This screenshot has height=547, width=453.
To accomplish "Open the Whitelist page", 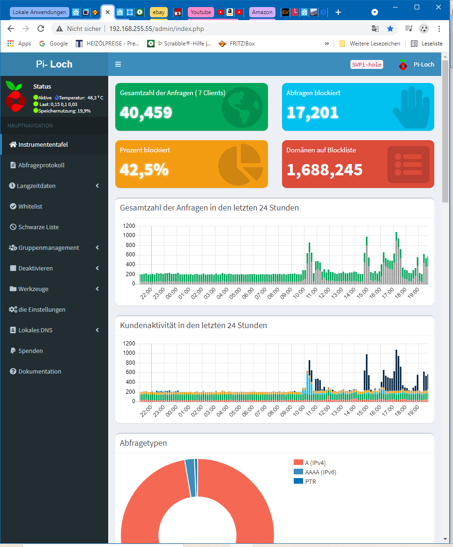I will [x=54, y=206].
